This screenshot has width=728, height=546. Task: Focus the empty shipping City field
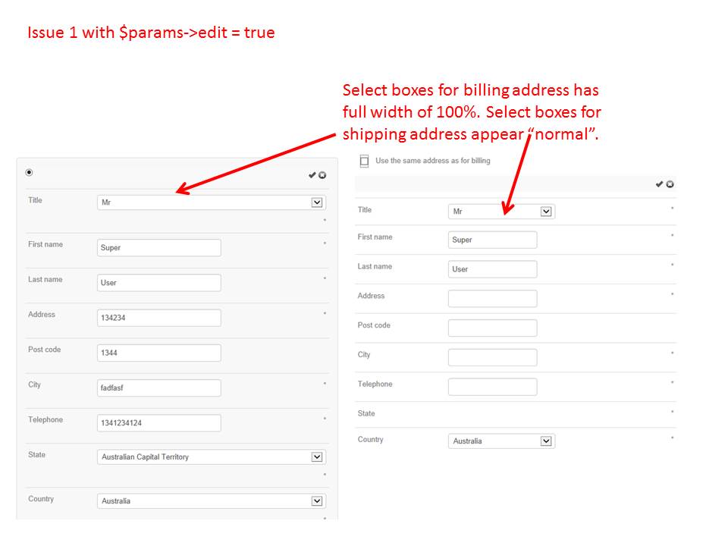click(x=492, y=357)
